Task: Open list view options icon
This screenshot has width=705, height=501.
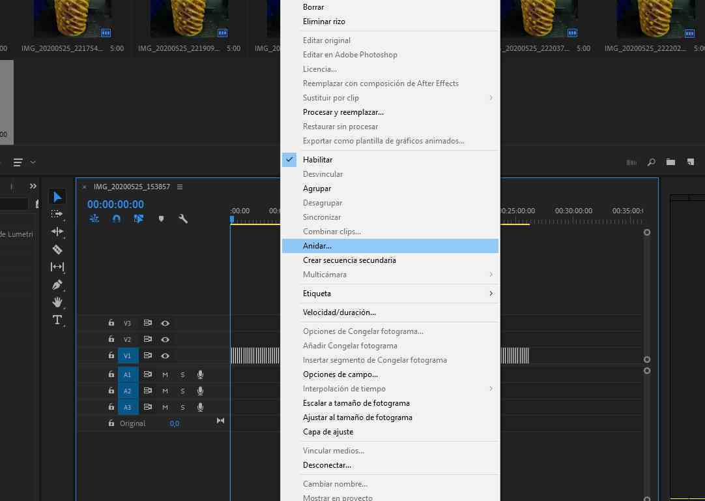Action: (x=18, y=162)
